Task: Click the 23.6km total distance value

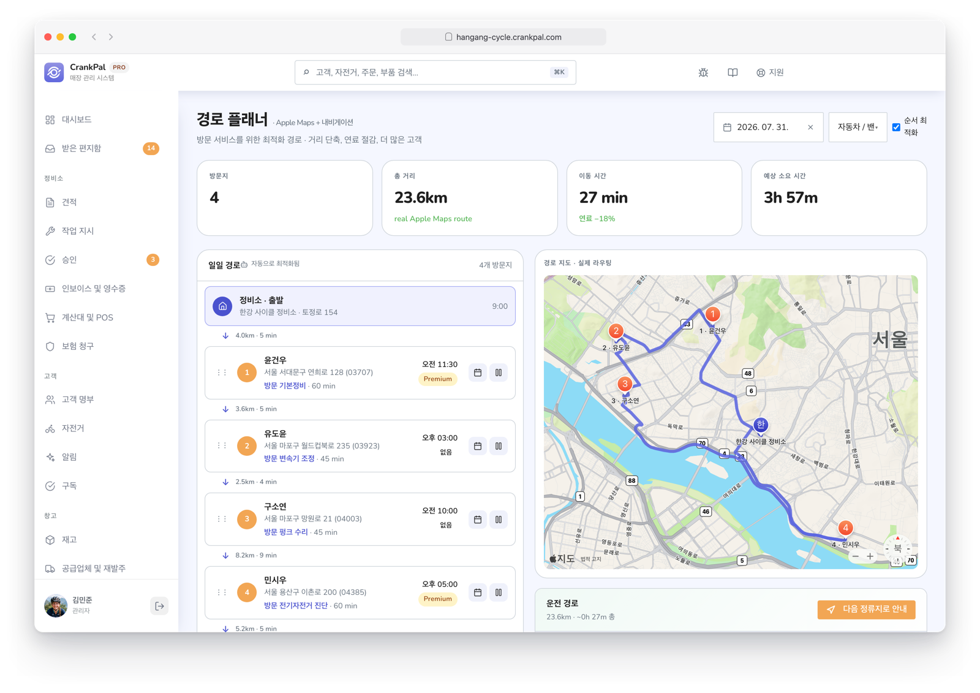Action: tap(421, 198)
